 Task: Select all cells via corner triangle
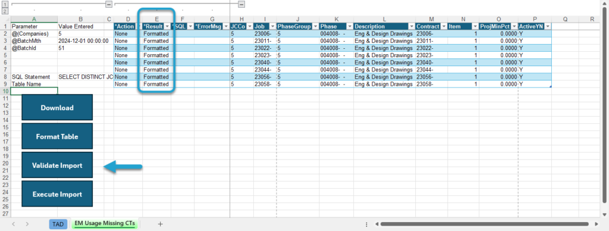point(5,19)
